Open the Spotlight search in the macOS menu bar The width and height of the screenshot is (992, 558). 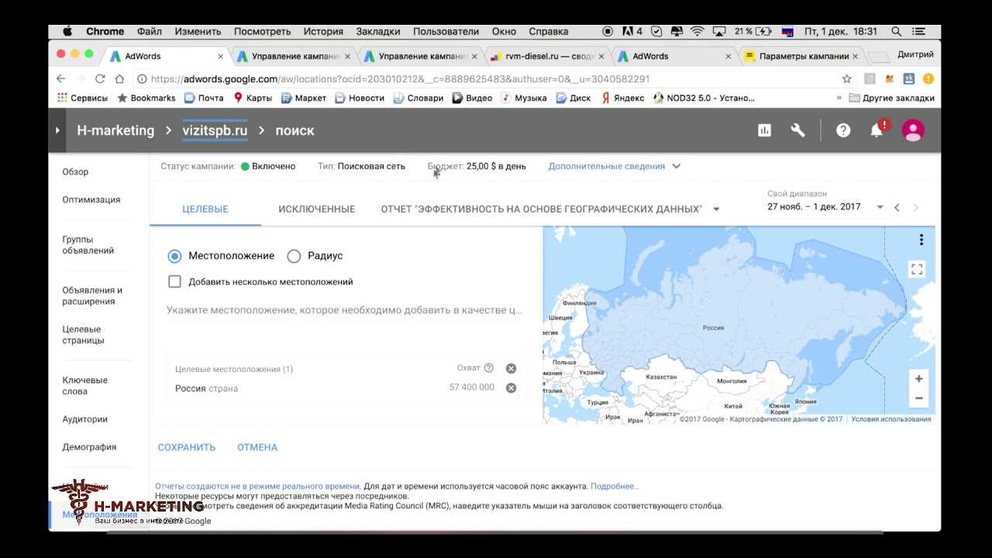tap(897, 31)
